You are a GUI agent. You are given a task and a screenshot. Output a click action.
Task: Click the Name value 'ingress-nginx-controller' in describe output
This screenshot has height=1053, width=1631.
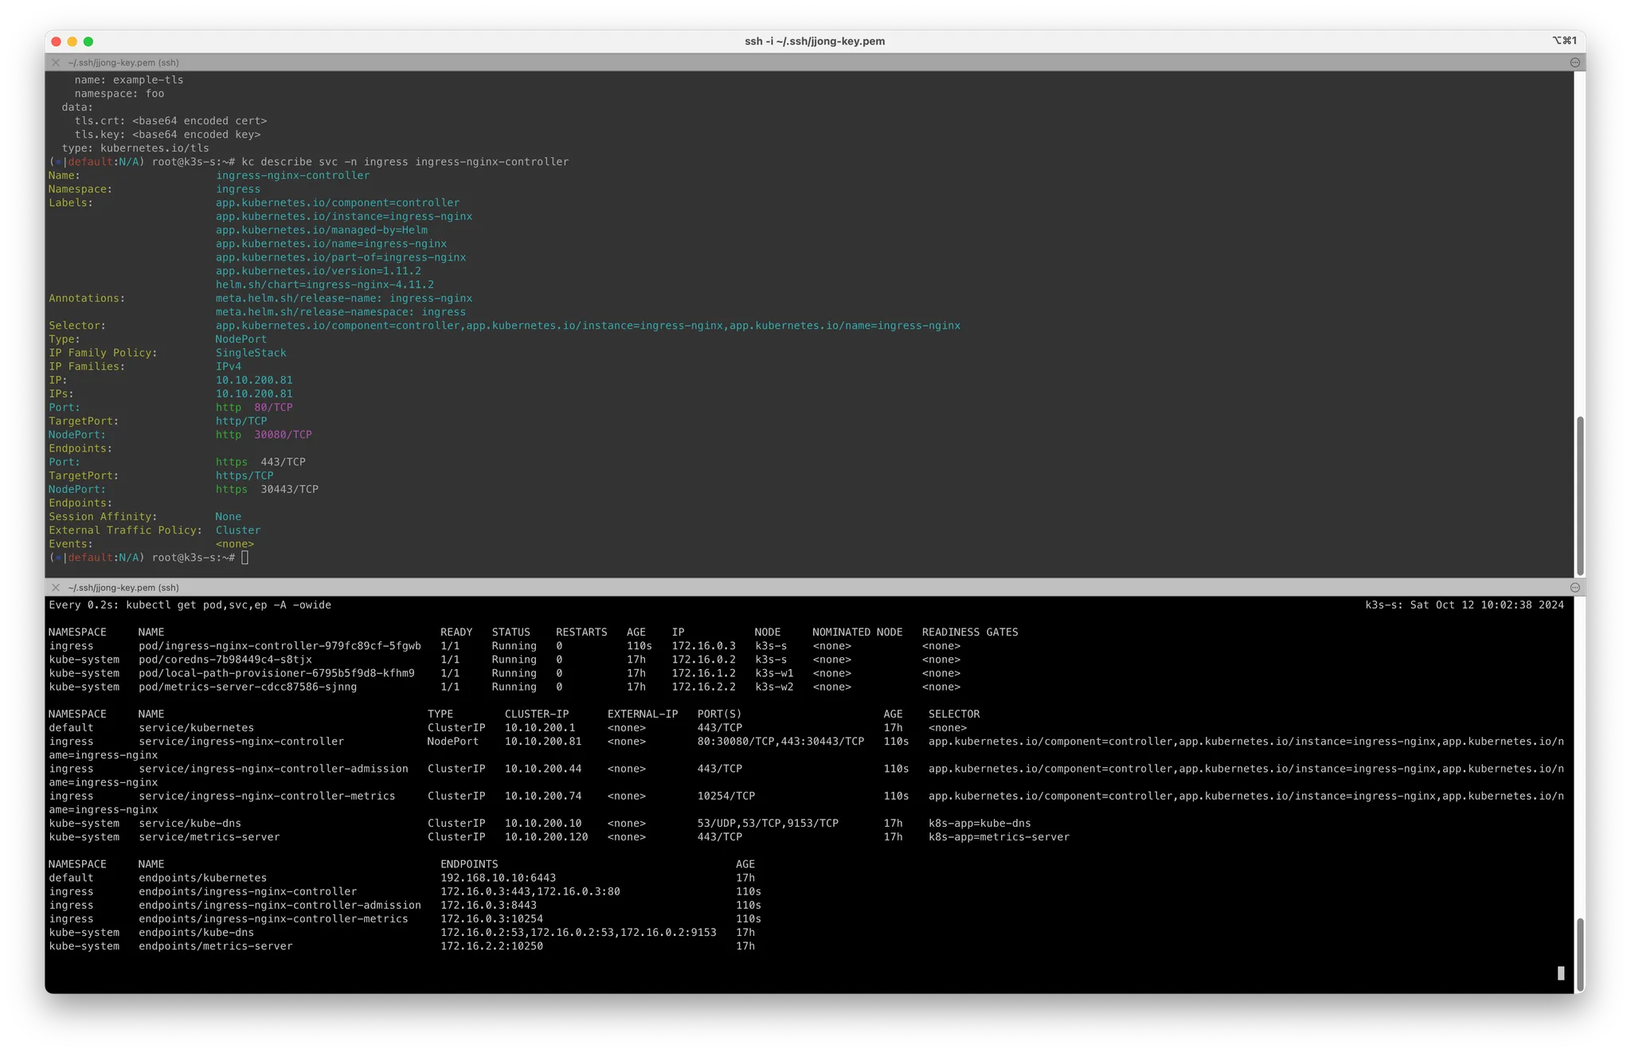292,175
